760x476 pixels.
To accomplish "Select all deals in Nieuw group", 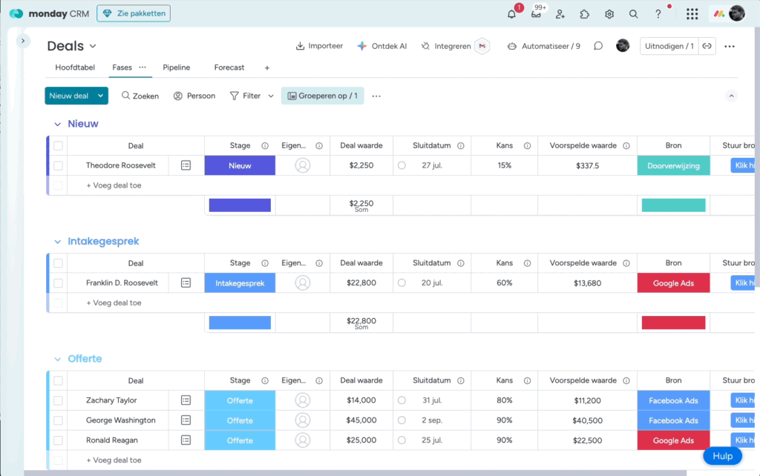I will point(58,146).
